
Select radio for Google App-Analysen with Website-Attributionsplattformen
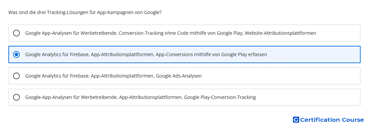(x=16, y=33)
